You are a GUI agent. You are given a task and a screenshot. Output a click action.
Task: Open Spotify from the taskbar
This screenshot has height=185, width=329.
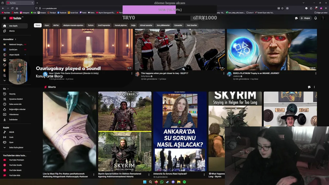tap(184, 182)
